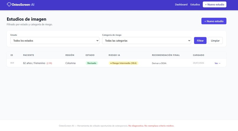
Task: Click the green 'Revisado' status badge
Action: click(x=92, y=63)
